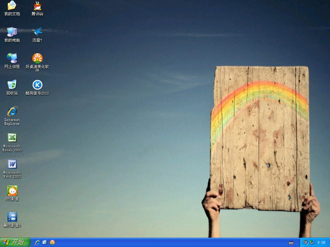Click the second Quick Launch icon
Screen dimensions: 330x247
[45, 242]
